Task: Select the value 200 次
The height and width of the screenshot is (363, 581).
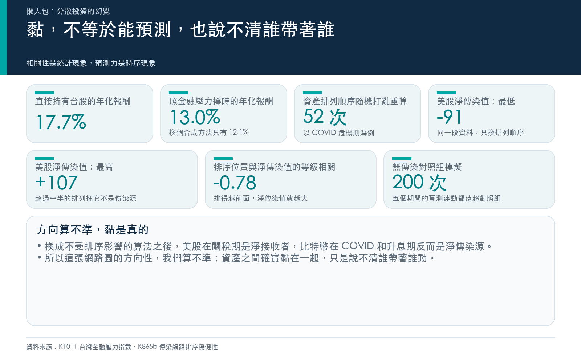Action: (x=419, y=183)
